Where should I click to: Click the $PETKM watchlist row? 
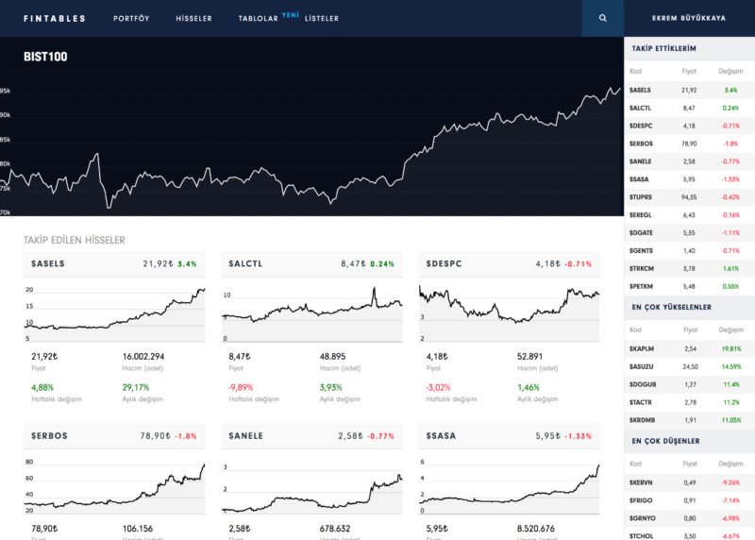[x=641, y=286]
